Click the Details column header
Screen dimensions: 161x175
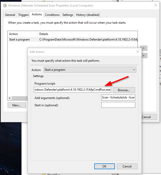[x=88, y=34]
